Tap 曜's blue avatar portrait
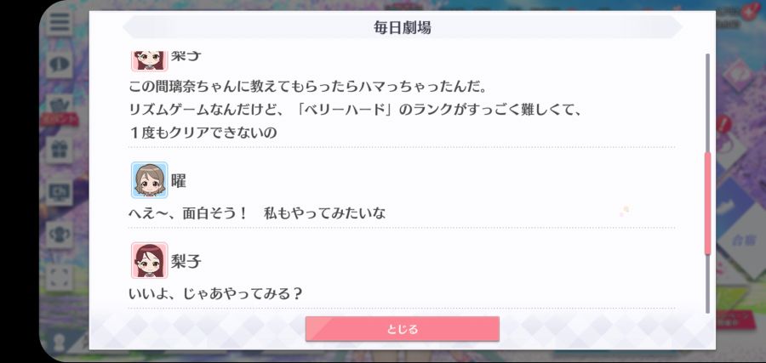The width and height of the screenshot is (766, 363). (150, 180)
